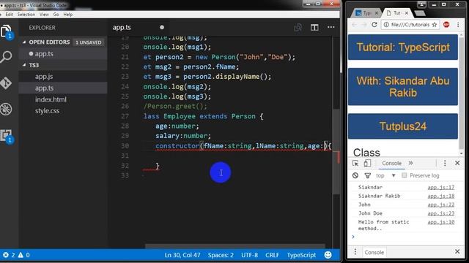
Task: Open the Go menu
Action: [x=56, y=15]
